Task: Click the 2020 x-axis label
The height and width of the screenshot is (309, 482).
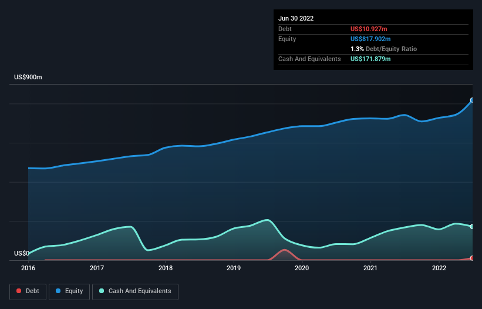Action: pos(302,268)
